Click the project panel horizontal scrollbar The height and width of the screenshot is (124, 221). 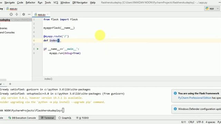3,80
